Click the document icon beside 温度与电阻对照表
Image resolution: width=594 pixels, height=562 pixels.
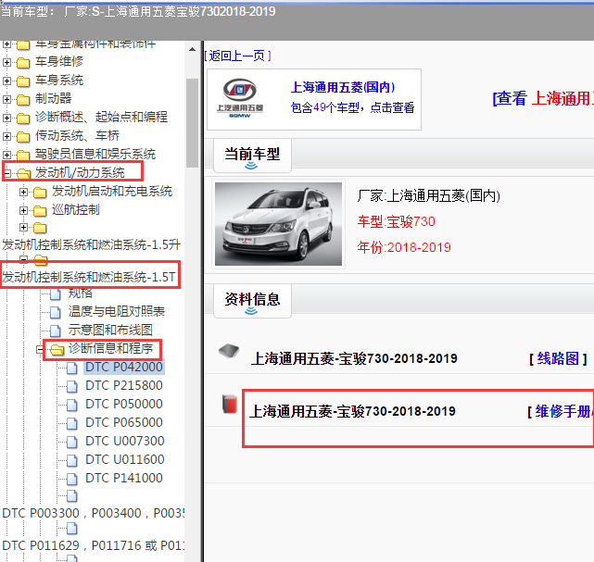coord(56,312)
